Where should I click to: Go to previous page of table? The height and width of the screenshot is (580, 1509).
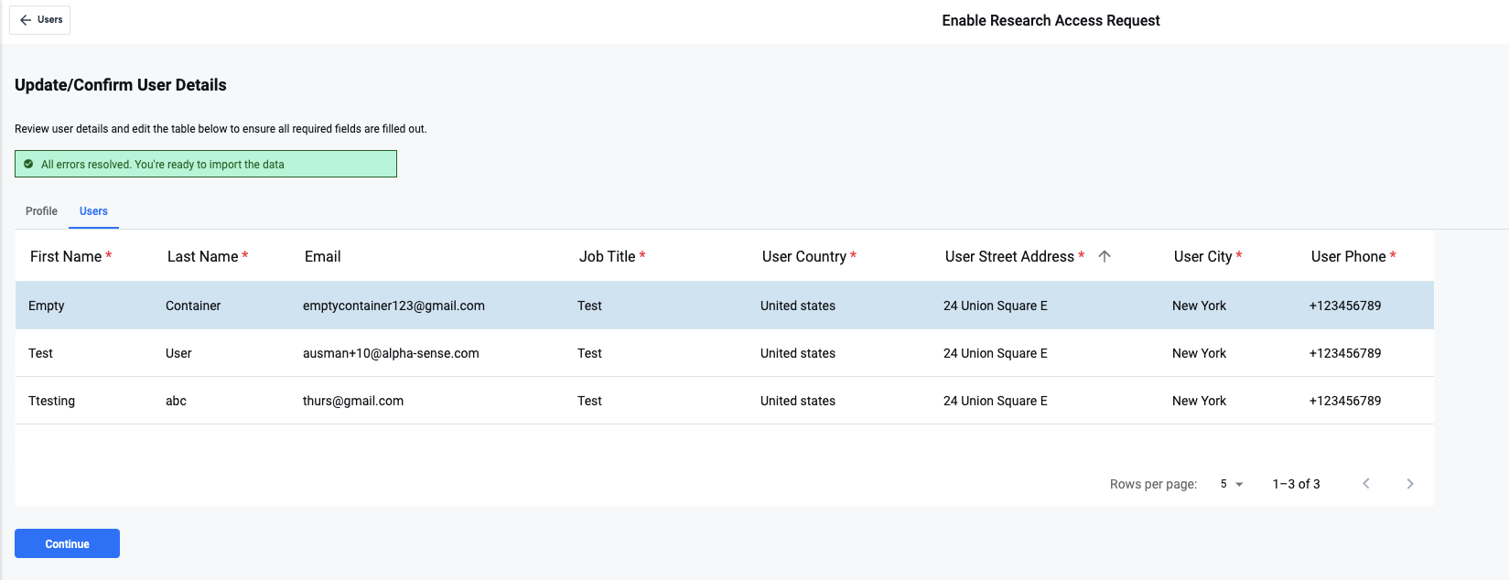coord(1366,484)
